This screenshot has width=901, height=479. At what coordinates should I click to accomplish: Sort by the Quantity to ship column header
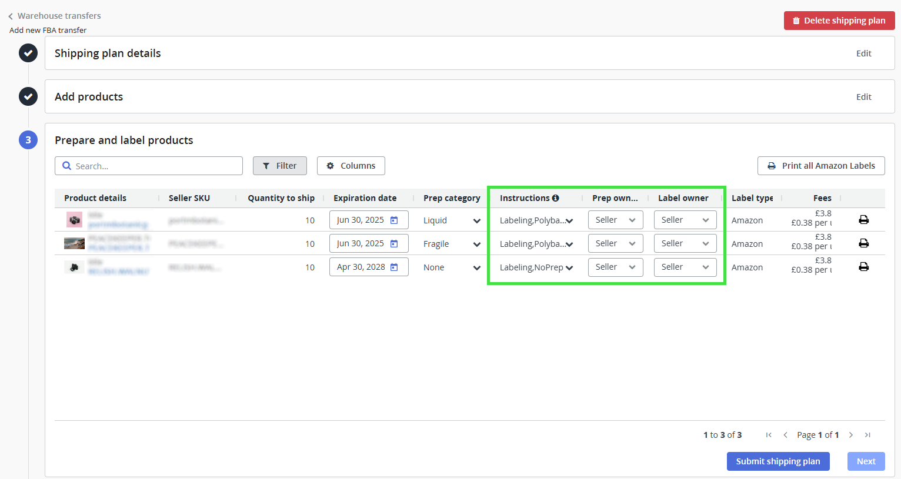coord(281,198)
